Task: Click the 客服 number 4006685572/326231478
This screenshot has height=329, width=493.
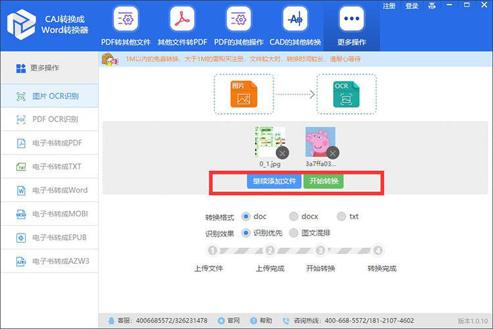Action: coord(172,321)
